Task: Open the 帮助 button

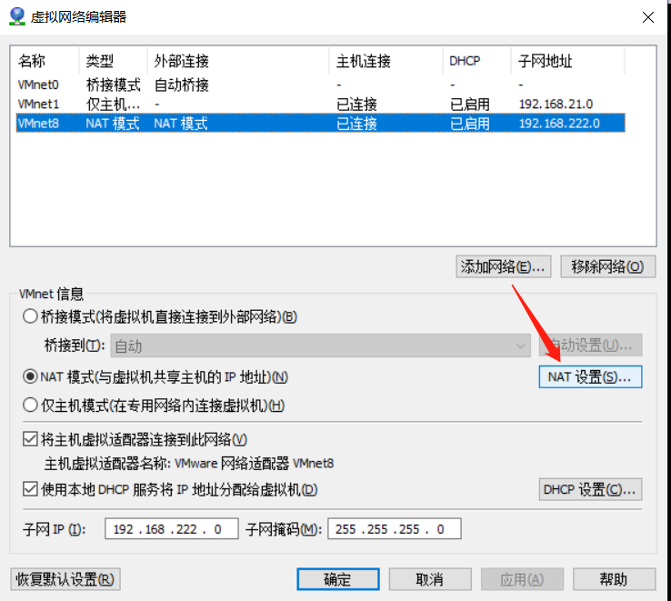Action: pyautogui.click(x=614, y=579)
